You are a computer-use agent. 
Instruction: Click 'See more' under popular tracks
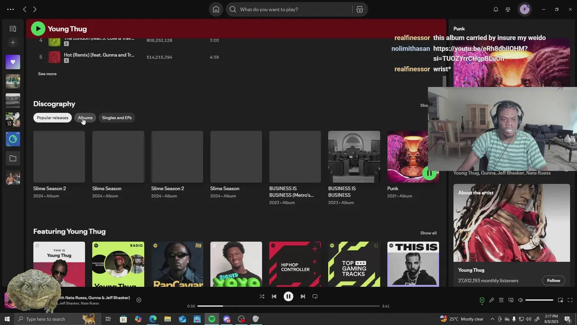[x=47, y=74]
